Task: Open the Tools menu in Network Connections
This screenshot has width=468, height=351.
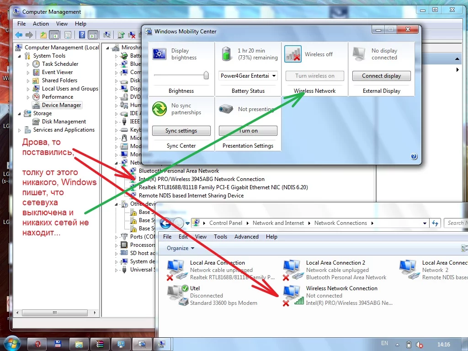Action: 220,237
